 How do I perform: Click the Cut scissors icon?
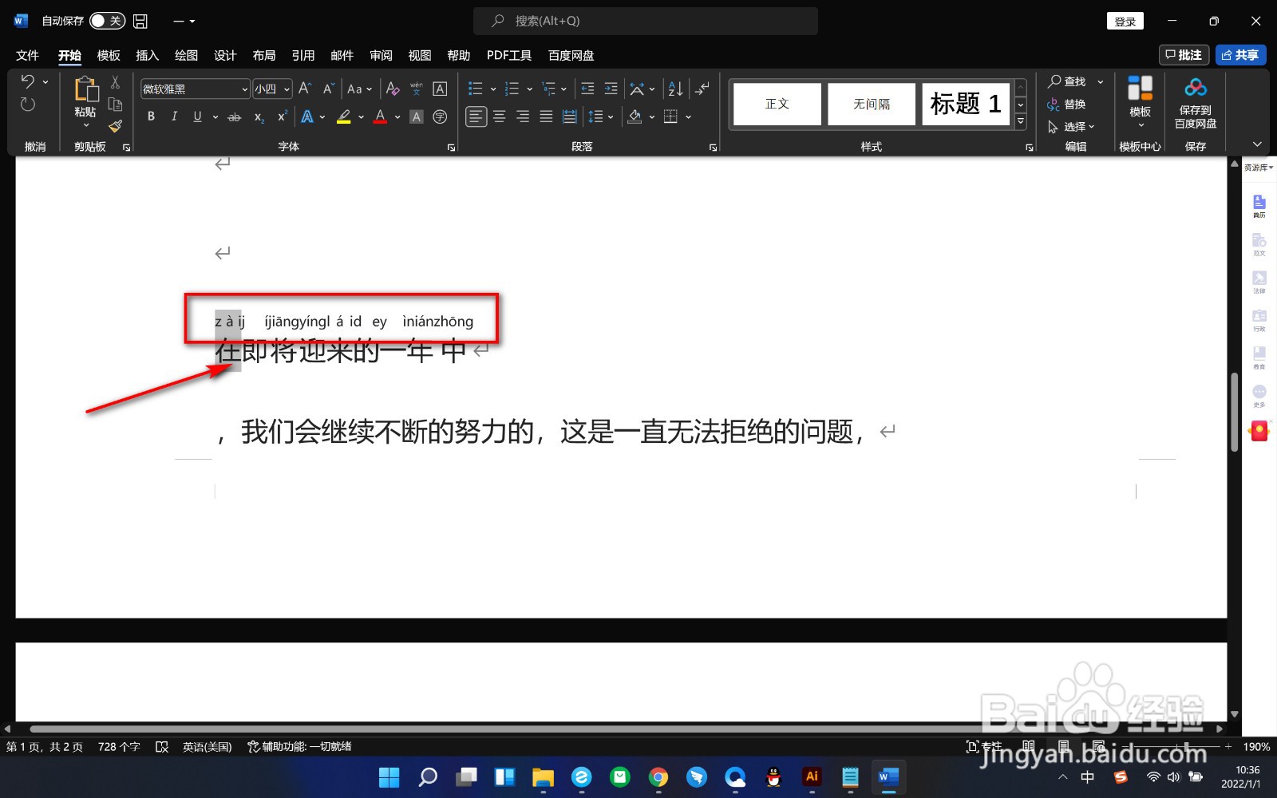tap(115, 81)
